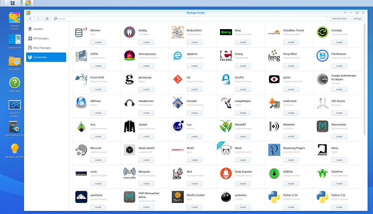Open the File Browser package icon
Image resolution: width=373 pixels, height=214 pixels.
[322, 56]
